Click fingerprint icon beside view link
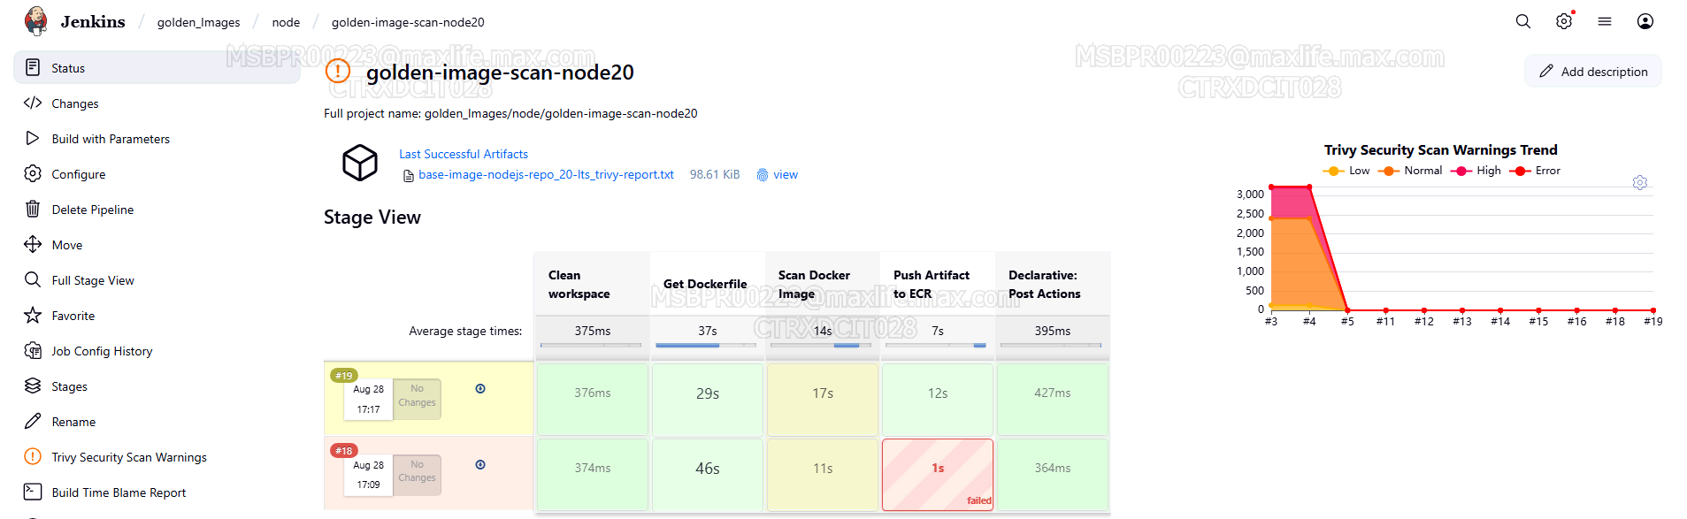The height and width of the screenshot is (519, 1687). coord(762,175)
